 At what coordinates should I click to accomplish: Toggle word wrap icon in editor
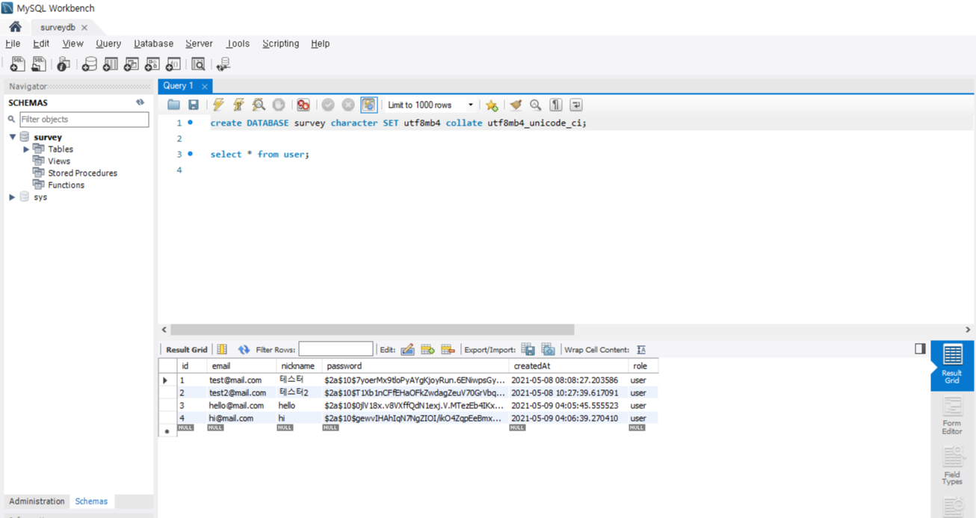pos(575,105)
